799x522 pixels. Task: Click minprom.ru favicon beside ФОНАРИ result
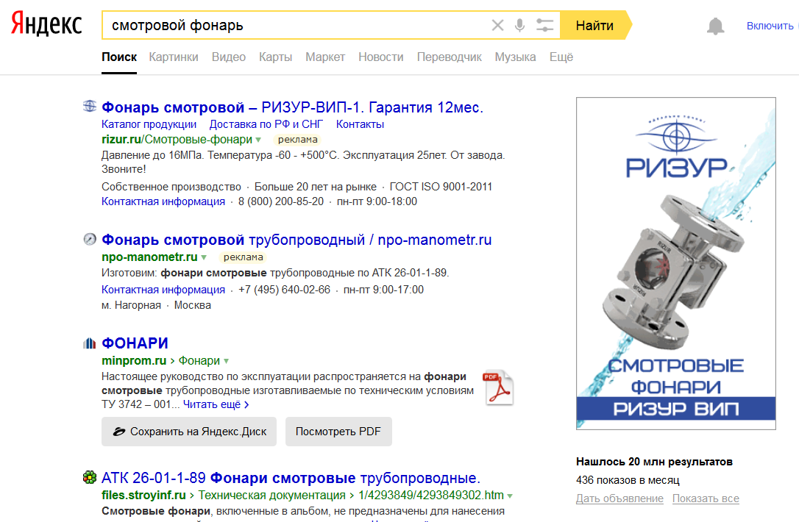click(90, 343)
